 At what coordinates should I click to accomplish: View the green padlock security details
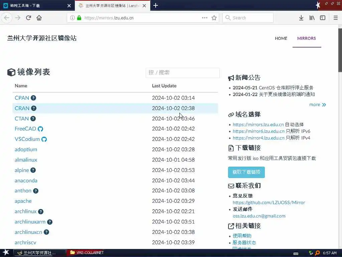tap(79, 18)
